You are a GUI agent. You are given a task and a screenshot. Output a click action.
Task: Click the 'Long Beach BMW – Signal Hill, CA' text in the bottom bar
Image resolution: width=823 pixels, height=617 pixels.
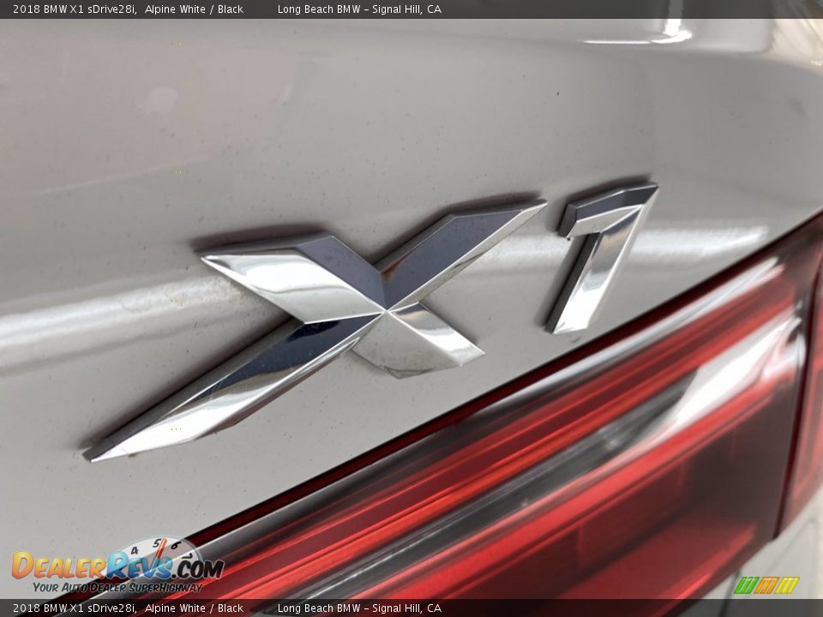359,608
